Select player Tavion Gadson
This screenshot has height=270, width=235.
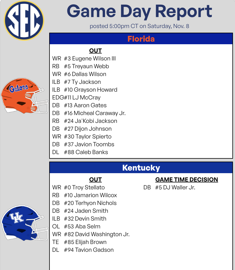pyautogui.click(x=94, y=250)
